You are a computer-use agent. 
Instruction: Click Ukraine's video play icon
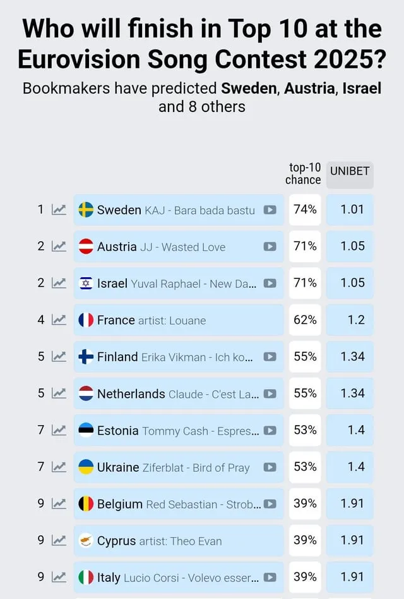(x=270, y=467)
